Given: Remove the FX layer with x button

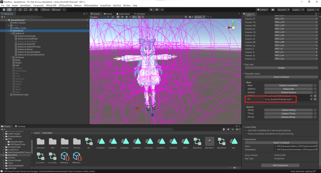Looking at the screenshot, I should click(315, 99).
